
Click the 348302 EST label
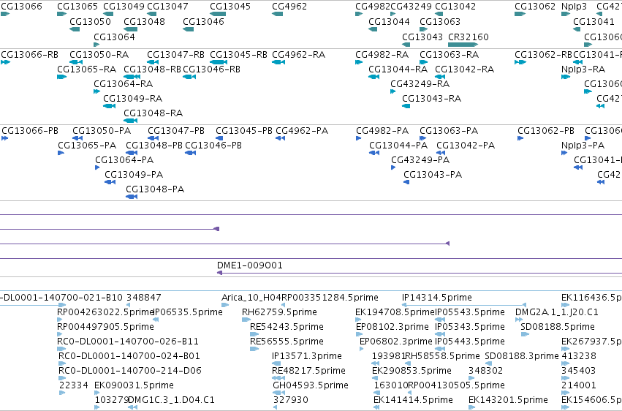[485, 371]
